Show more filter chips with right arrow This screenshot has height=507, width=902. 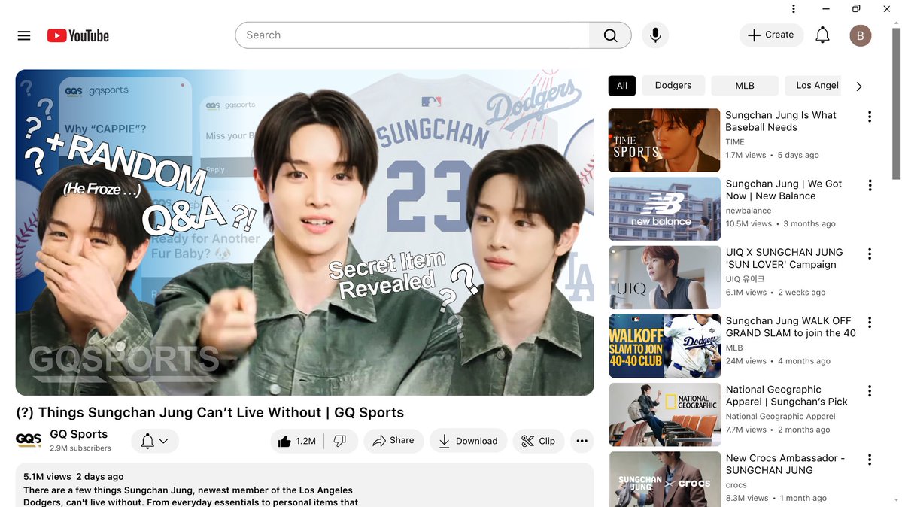[859, 87]
